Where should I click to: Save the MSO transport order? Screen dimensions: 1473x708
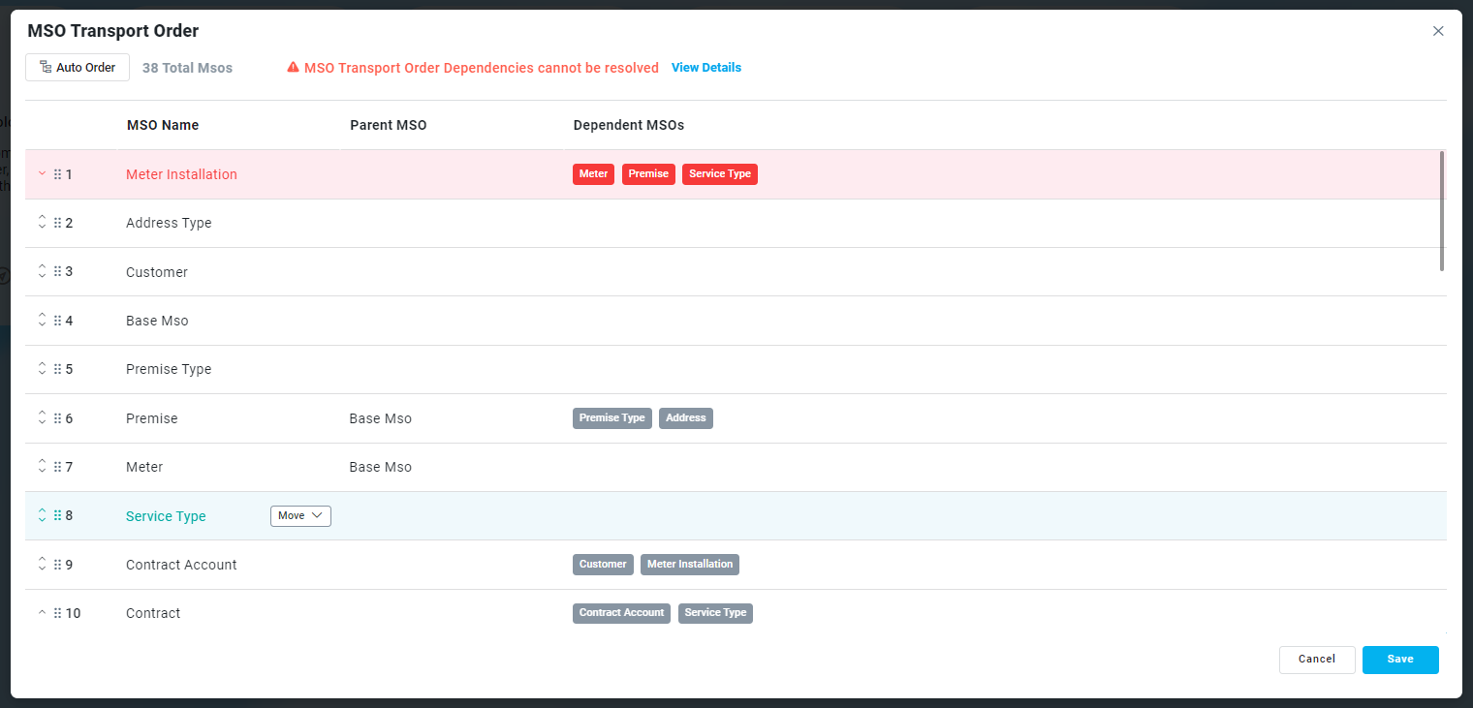[x=1399, y=660]
